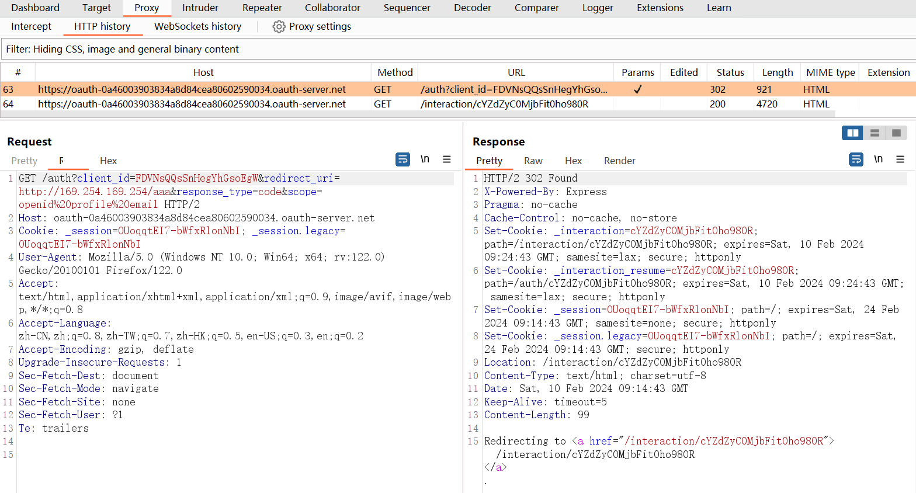Image resolution: width=916 pixels, height=493 pixels.
Task: Switch to the Intercept sub-tab
Action: pyautogui.click(x=31, y=26)
